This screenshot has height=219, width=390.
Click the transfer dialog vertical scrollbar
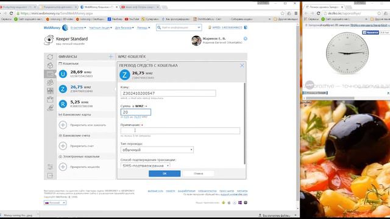(244, 123)
